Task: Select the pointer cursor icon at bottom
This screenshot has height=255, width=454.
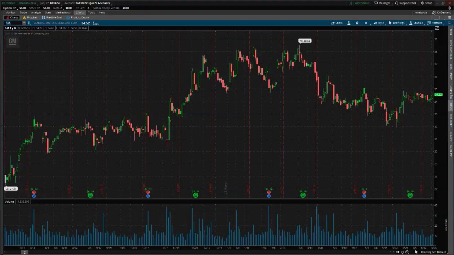Action: (416, 252)
